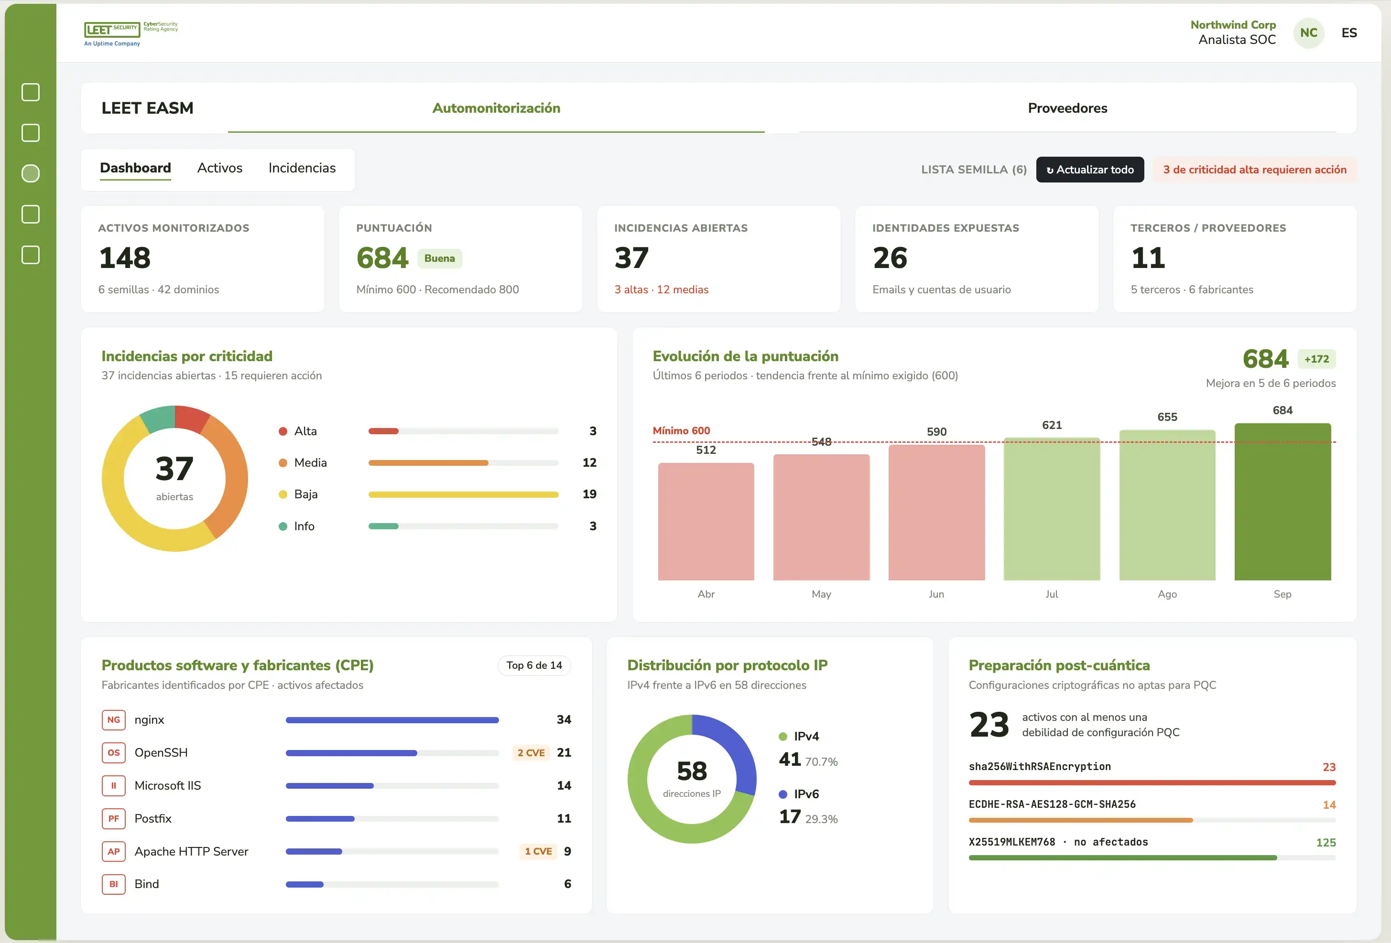
Task: Click the Alta severity progress bar
Action: [463, 431]
